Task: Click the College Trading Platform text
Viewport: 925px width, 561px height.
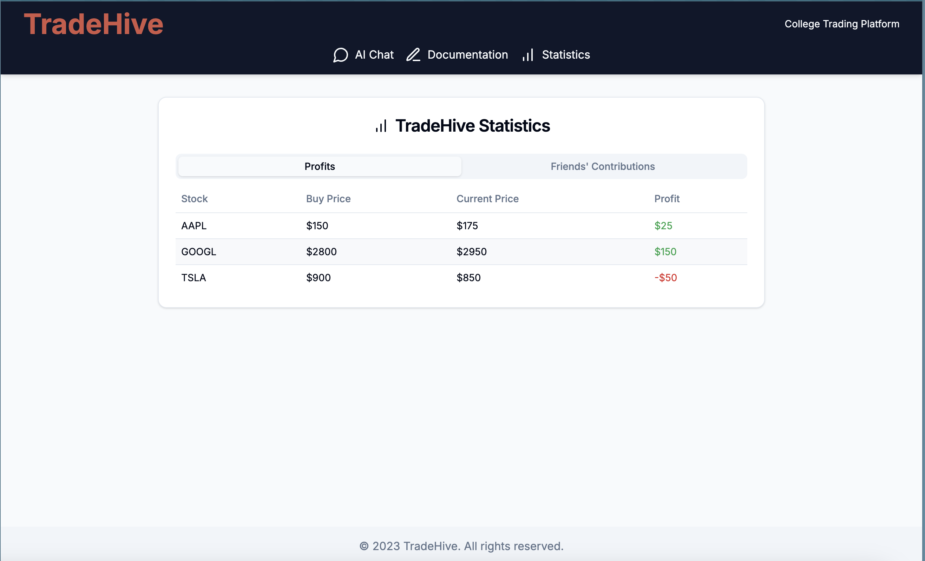Action: coord(841,24)
